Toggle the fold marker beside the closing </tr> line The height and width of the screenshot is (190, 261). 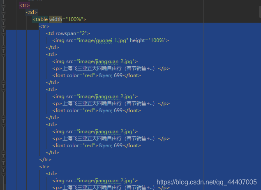pyautogui.click(x=3, y=160)
